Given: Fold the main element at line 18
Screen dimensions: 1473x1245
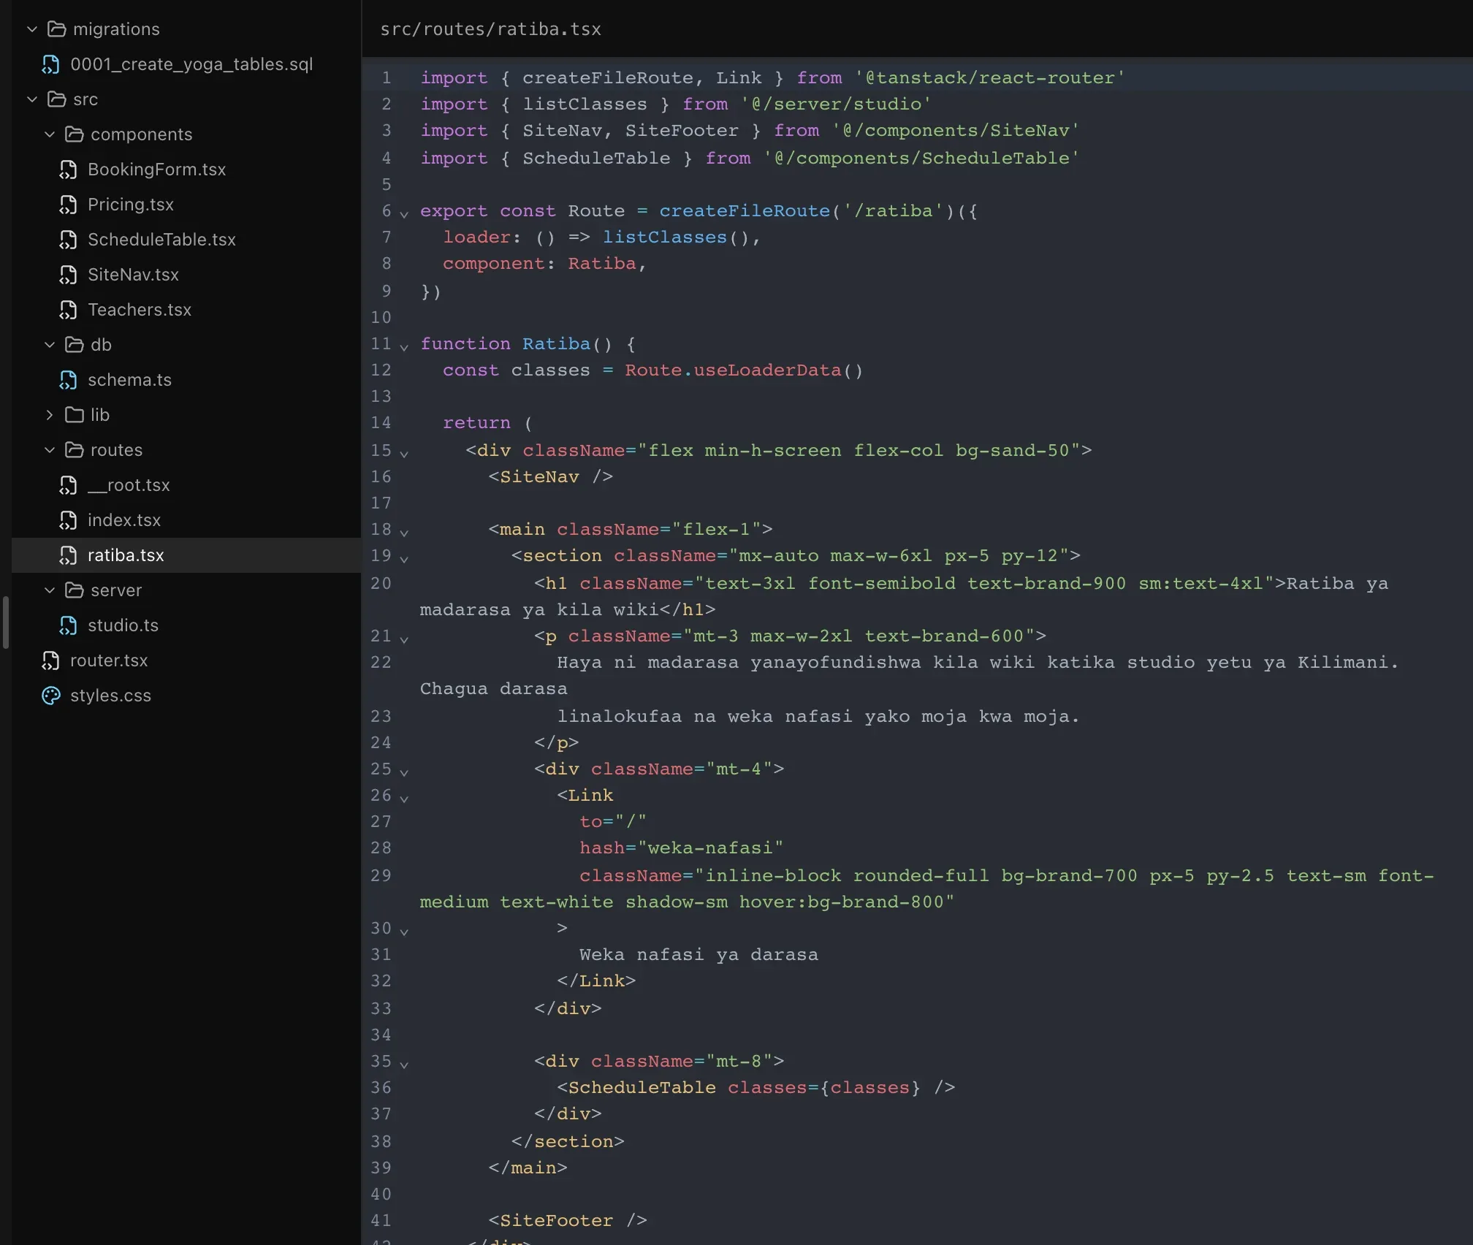Looking at the screenshot, I should (404, 532).
